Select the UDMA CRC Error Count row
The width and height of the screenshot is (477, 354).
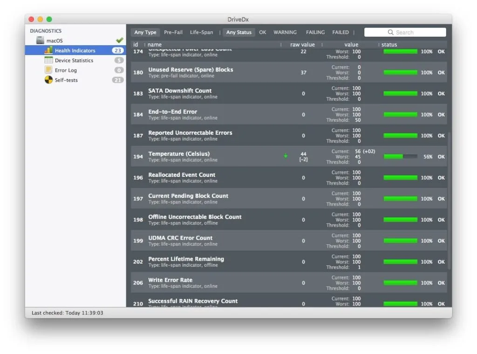point(289,240)
